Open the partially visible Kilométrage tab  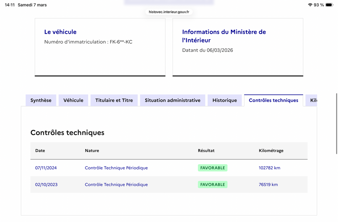[x=312, y=100]
